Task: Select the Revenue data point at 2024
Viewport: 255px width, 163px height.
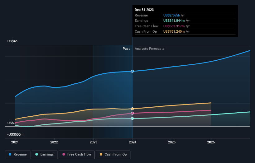Action: click(x=132, y=71)
